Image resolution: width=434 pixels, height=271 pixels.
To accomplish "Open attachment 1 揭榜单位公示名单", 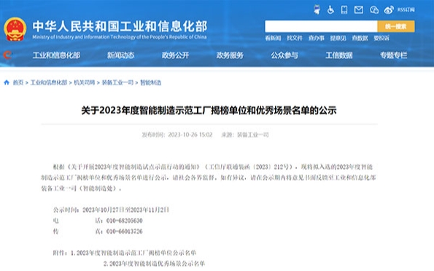I will coord(133,253).
